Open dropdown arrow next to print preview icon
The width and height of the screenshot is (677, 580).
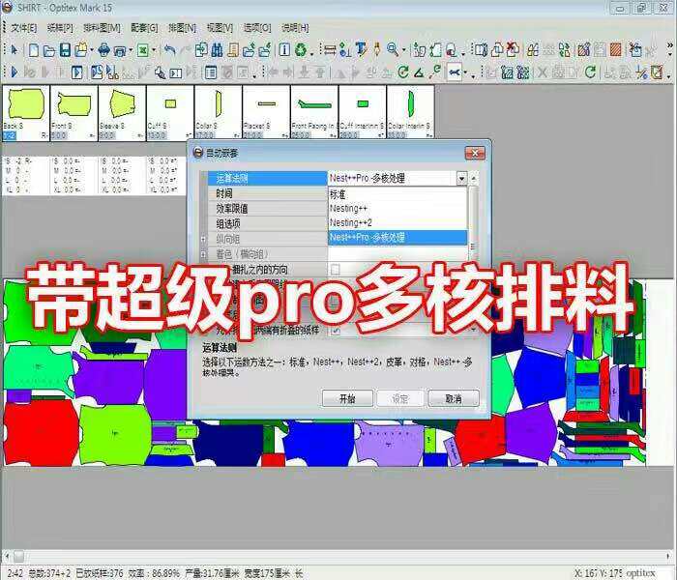click(x=131, y=50)
